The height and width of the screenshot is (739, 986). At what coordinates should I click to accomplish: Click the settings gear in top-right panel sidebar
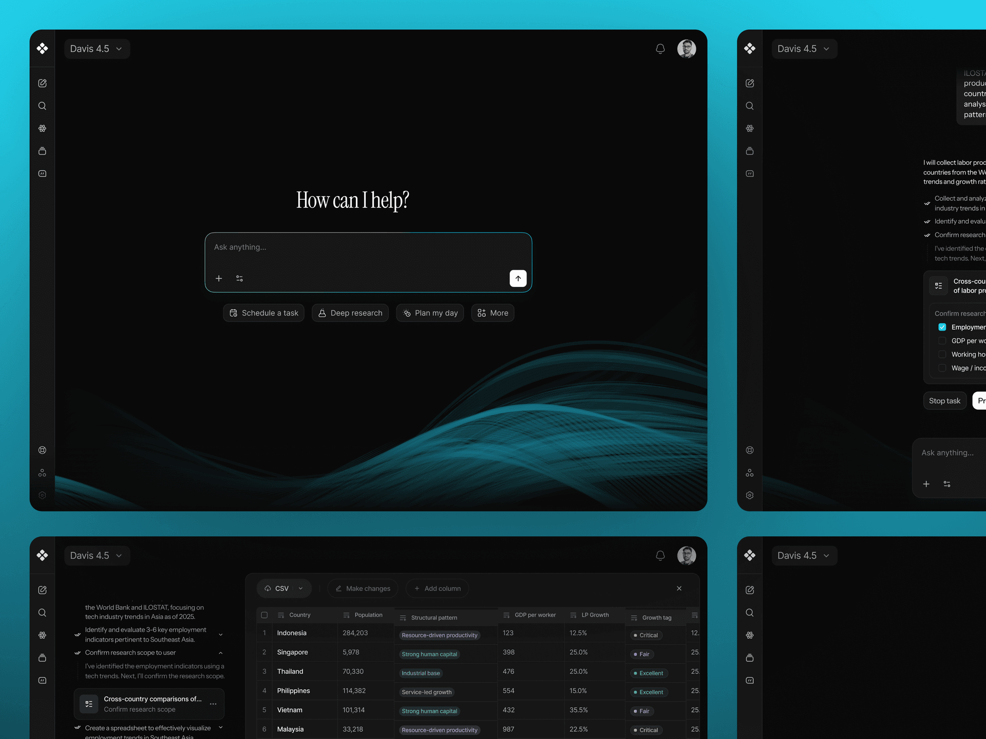[750, 495]
